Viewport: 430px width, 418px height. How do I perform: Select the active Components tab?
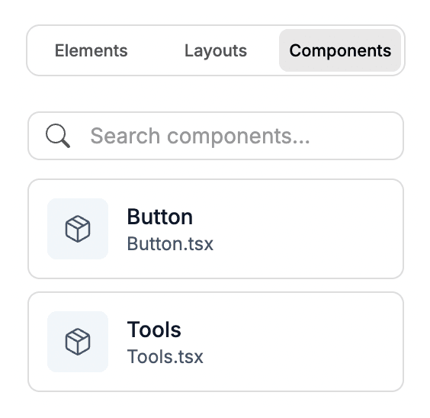(x=340, y=50)
